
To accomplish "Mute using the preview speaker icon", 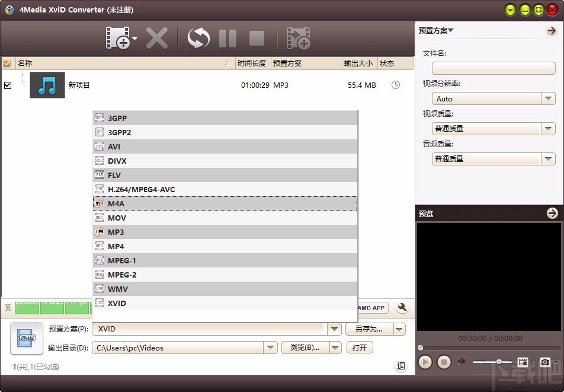I will [462, 361].
